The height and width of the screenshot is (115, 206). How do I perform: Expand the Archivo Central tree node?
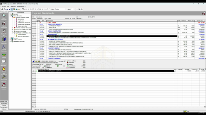point(10,40)
